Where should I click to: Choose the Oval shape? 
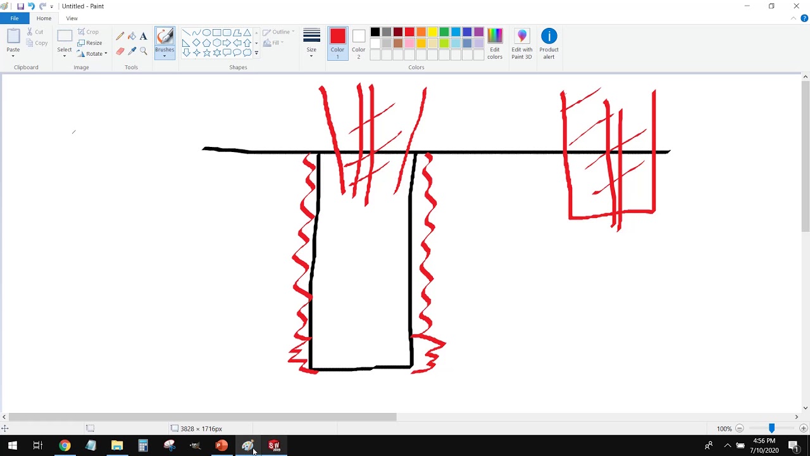pyautogui.click(x=206, y=33)
